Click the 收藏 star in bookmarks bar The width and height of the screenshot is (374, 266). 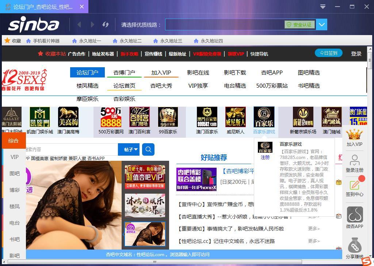click(x=7, y=40)
